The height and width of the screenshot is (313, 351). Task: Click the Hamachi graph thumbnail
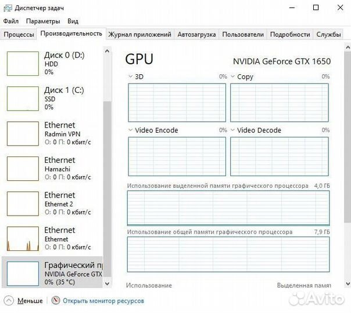point(23,169)
